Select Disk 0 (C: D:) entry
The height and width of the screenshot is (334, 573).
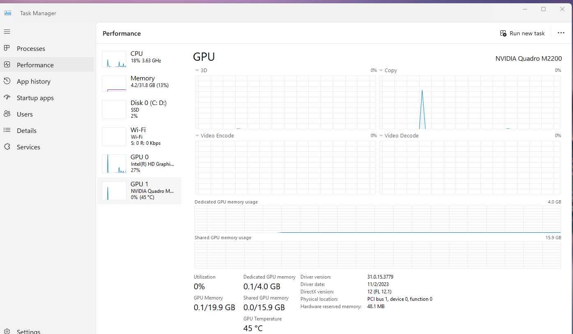(x=139, y=110)
